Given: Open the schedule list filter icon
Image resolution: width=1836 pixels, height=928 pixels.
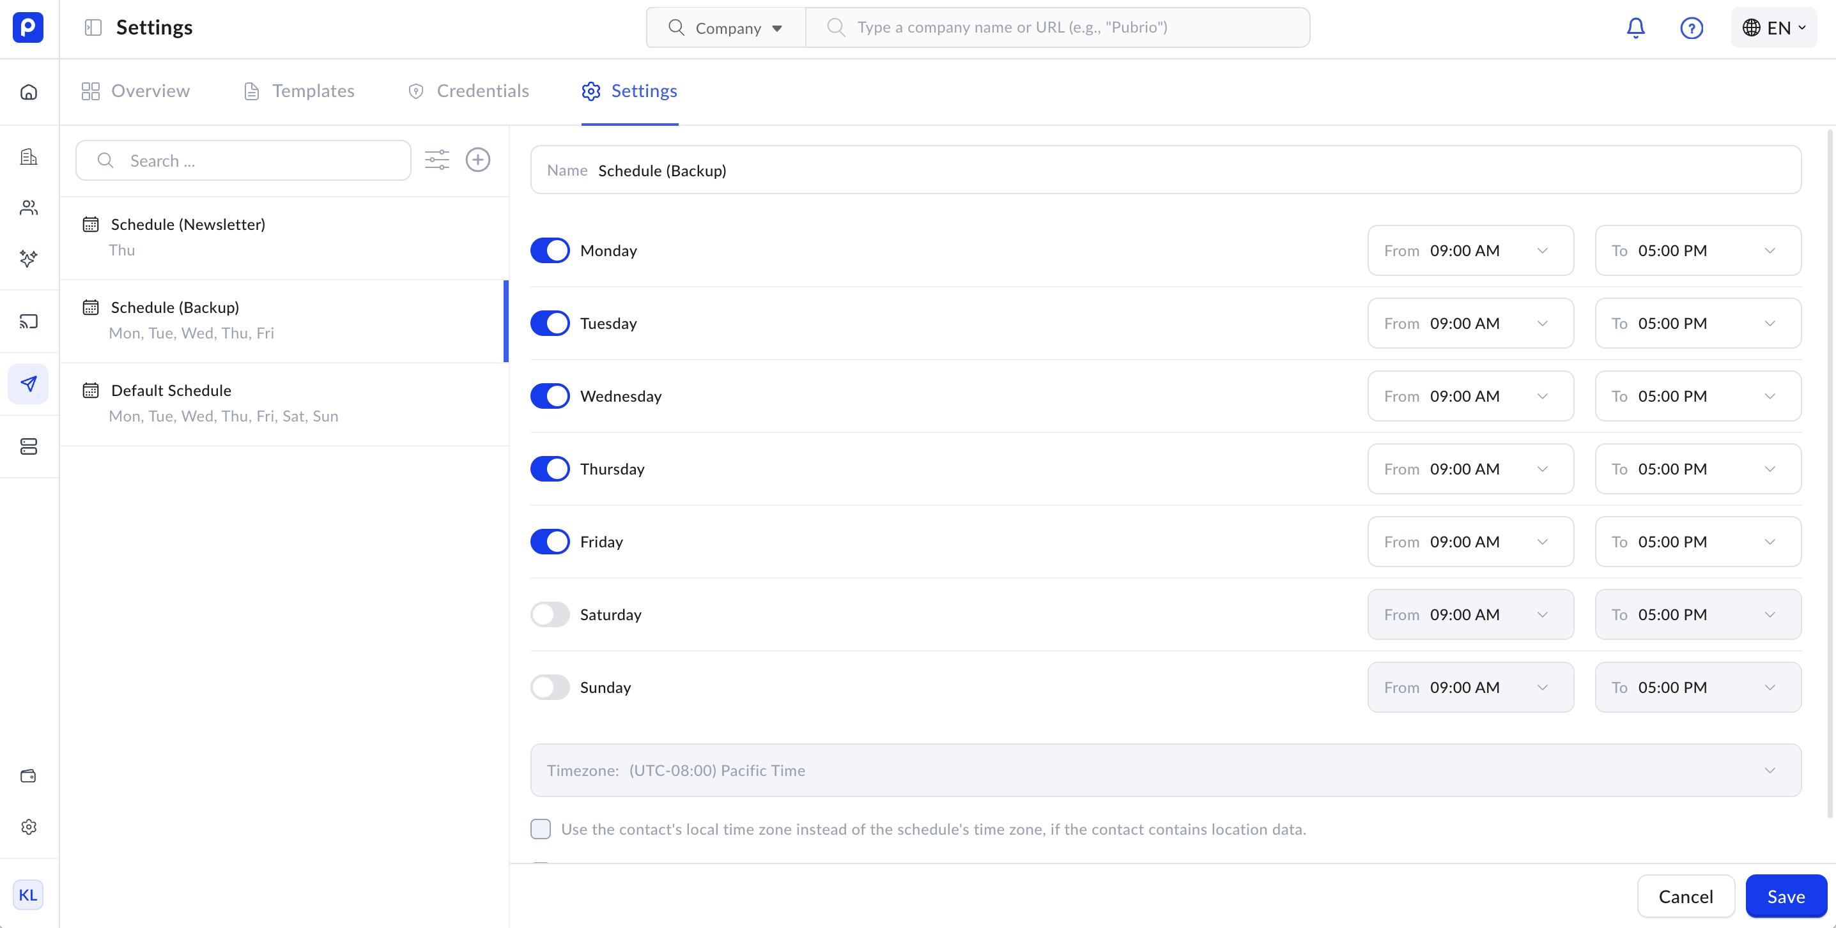Looking at the screenshot, I should pyautogui.click(x=436, y=160).
